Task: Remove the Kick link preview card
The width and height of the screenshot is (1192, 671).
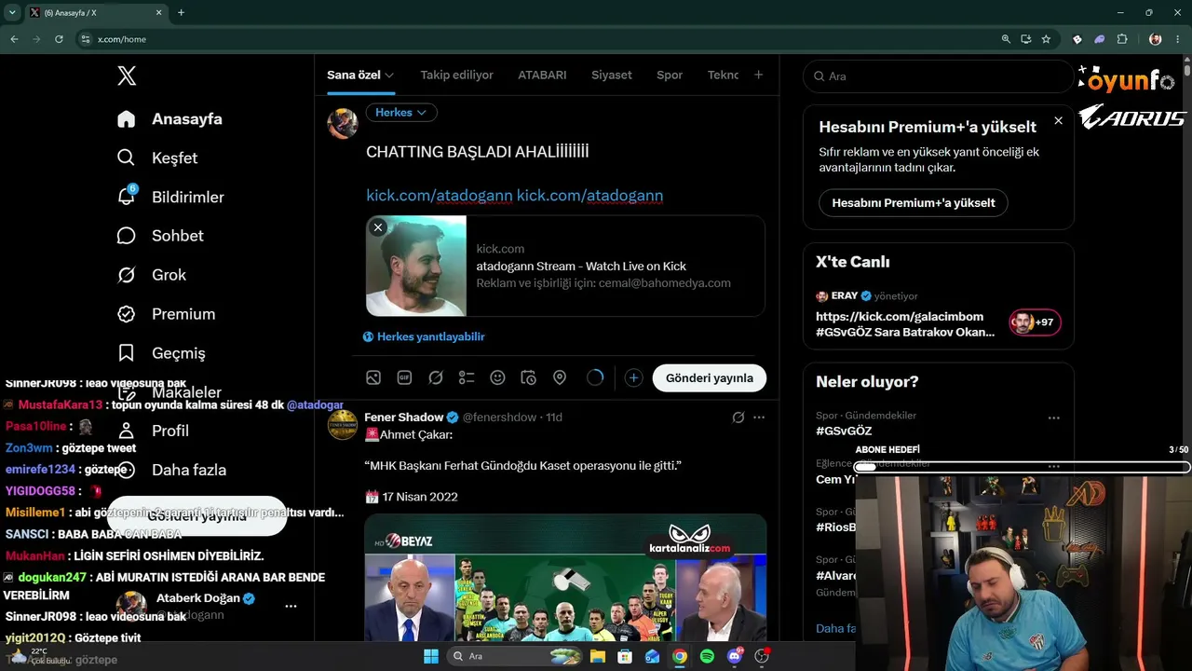Action: point(378,227)
